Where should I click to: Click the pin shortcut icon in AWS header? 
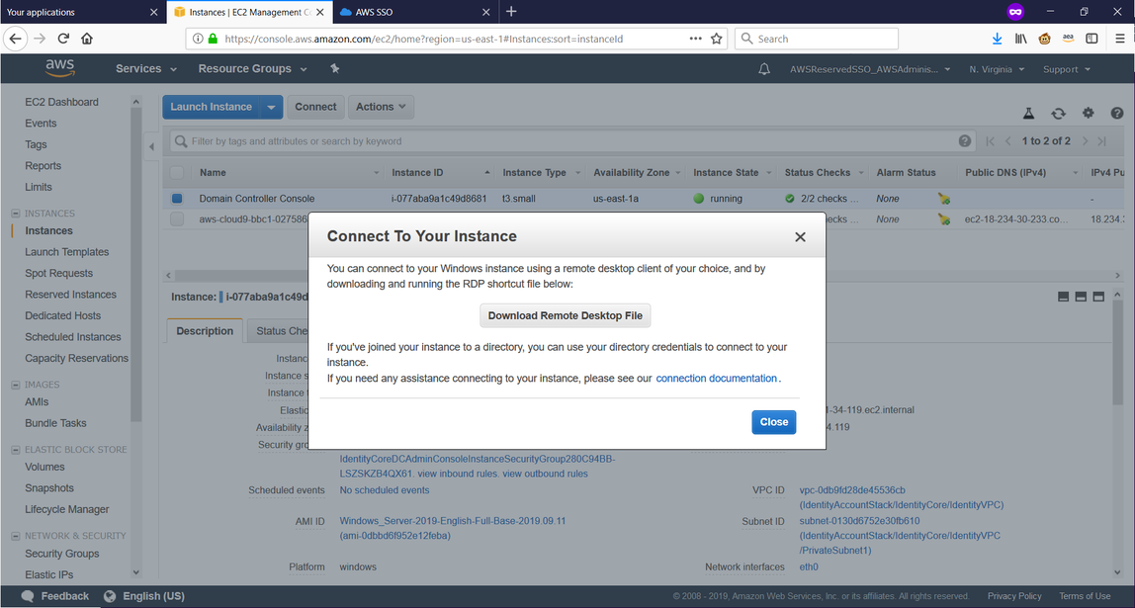point(334,69)
